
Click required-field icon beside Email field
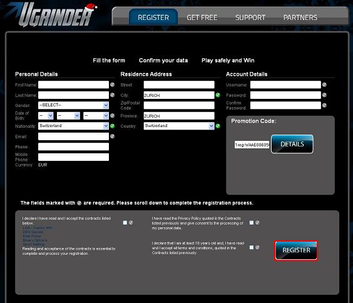coord(112,136)
